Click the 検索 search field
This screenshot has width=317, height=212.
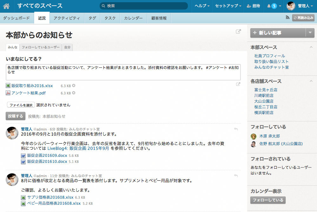click(144, 6)
